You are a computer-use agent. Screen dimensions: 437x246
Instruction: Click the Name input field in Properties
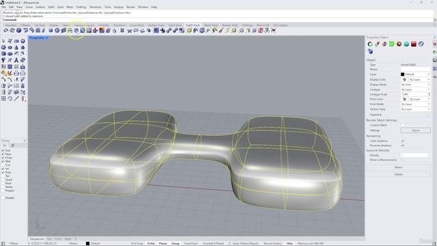(415, 69)
